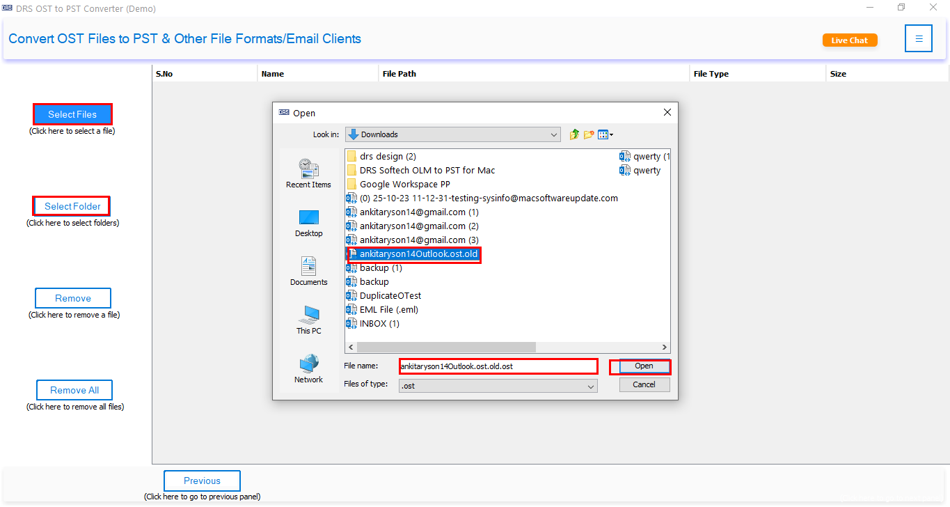The image size is (950, 507).
Task: Click the Remove button
Action: point(73,298)
